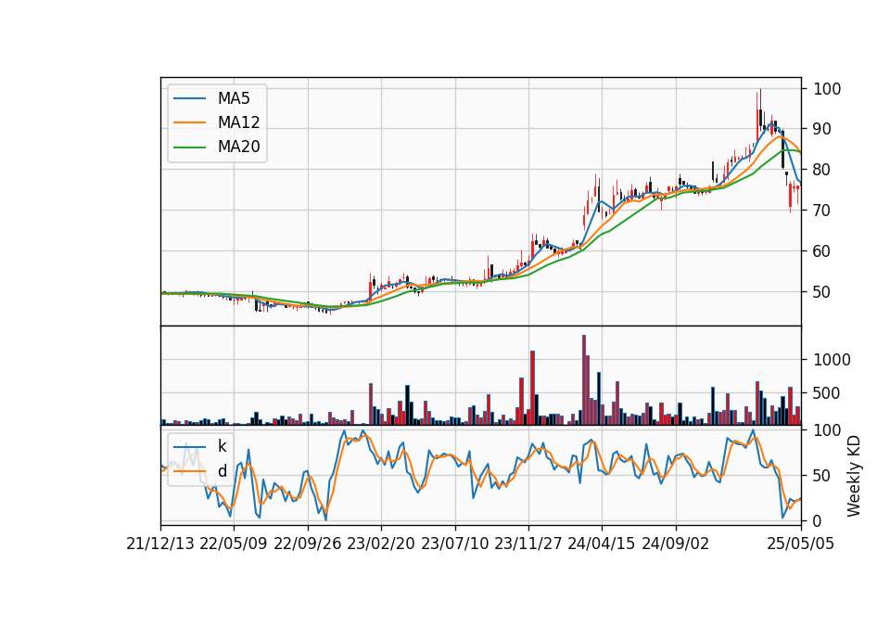Click the blue MA5 legend line sample

pyautogui.click(x=189, y=98)
